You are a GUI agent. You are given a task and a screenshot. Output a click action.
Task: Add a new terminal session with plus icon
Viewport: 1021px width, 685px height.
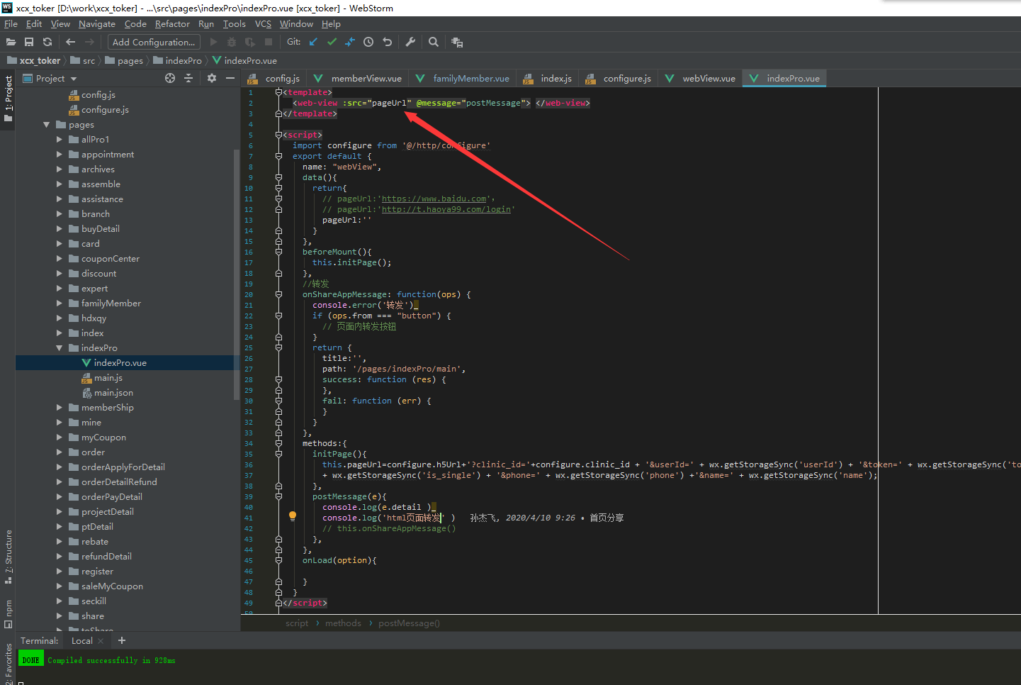tap(122, 640)
